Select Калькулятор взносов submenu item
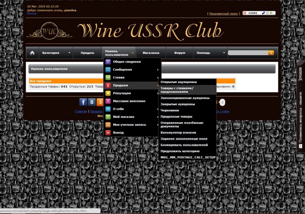Viewport: 305px width, 214px height. [187, 133]
